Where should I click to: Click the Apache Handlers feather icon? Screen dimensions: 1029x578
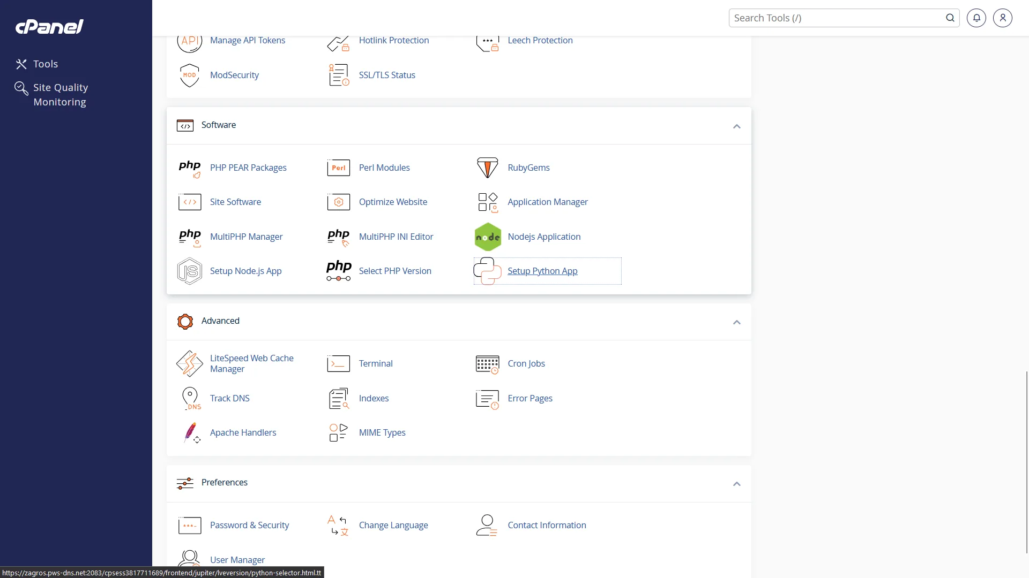click(x=191, y=433)
